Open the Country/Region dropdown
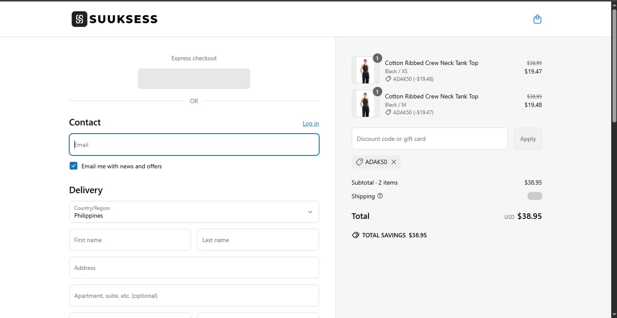 click(x=194, y=212)
